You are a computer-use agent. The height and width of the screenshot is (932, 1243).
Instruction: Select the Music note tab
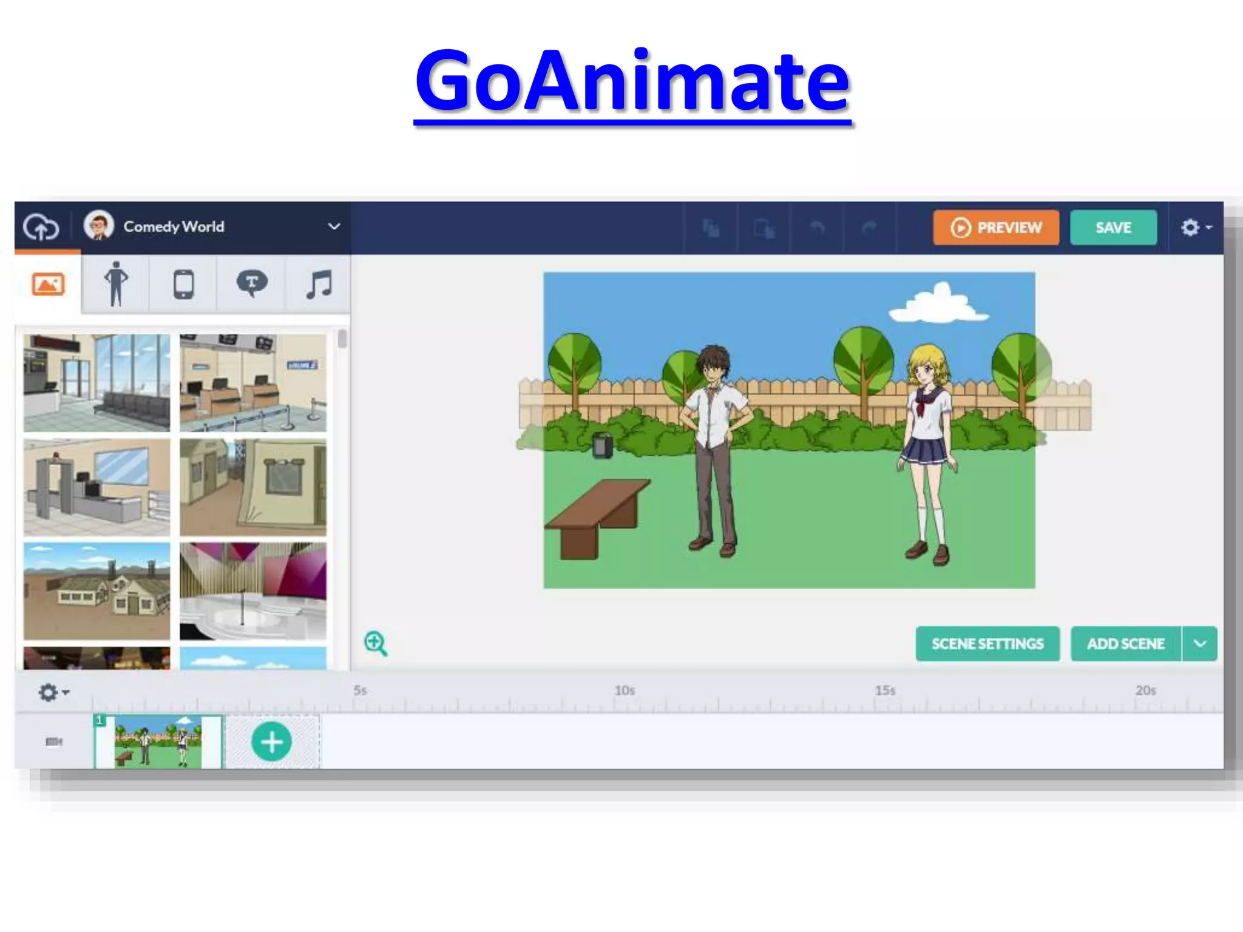[319, 284]
